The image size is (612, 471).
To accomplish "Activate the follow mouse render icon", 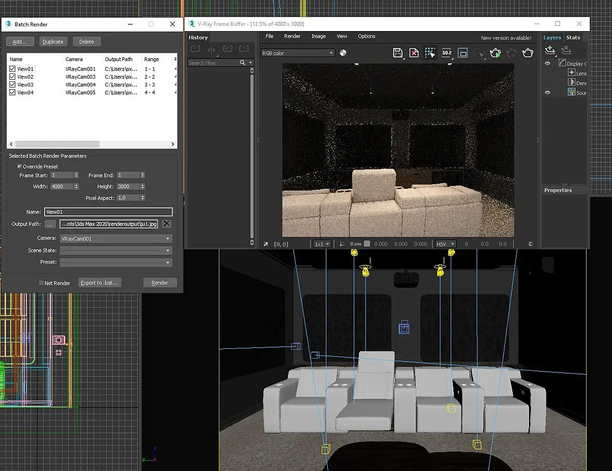I will tap(430, 53).
